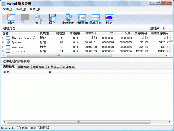The width and height of the screenshot is (174, 131).
Task: Switch to the 模块列表 tab
Action: point(24,67)
